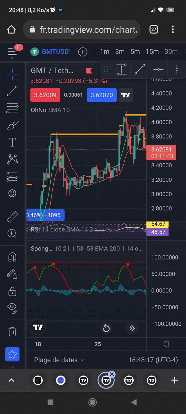Expand the browser tab strip chevron
This screenshot has height=414, width=186.
(x=11, y=380)
